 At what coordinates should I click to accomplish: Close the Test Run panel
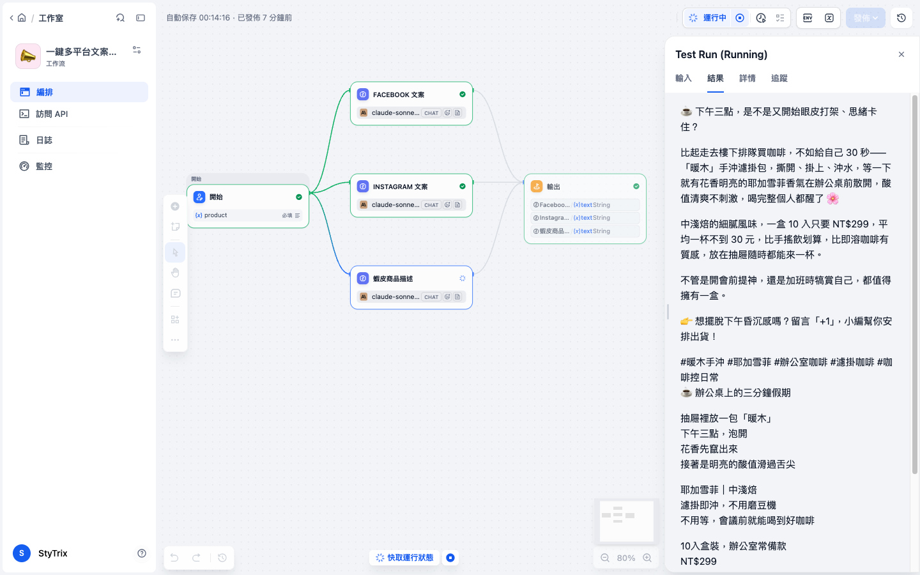click(901, 54)
